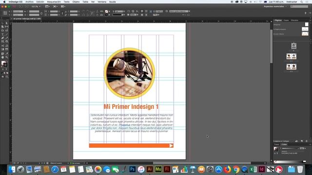The height and width of the screenshot is (175, 312).
Task: Open the Ayuda menu
Action: (x=113, y=2)
